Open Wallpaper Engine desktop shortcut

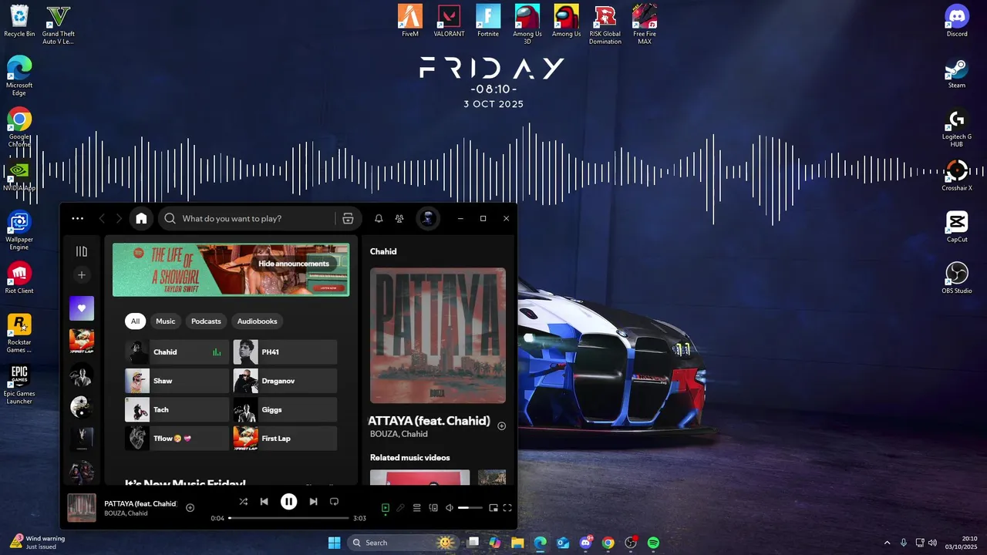click(19, 230)
